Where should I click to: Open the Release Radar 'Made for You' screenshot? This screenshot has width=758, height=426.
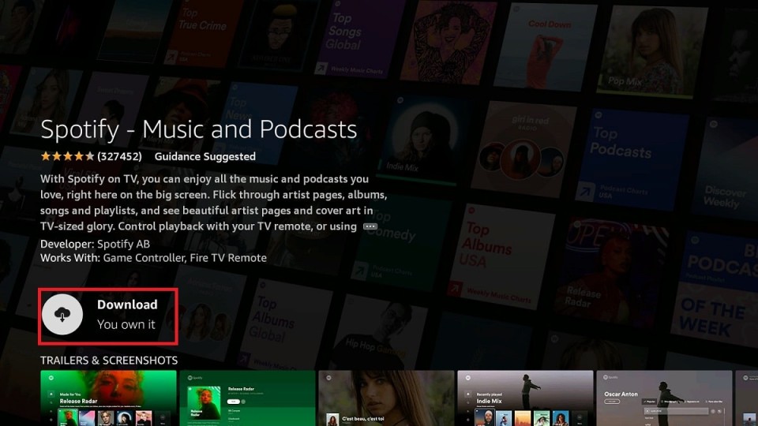click(108, 398)
